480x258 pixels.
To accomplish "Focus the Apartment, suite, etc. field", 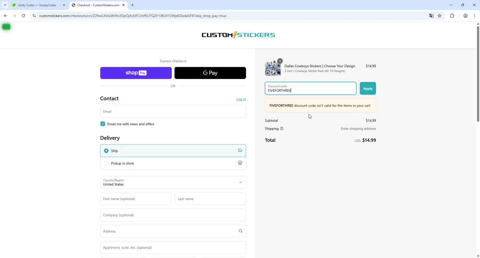I will pos(173,247).
